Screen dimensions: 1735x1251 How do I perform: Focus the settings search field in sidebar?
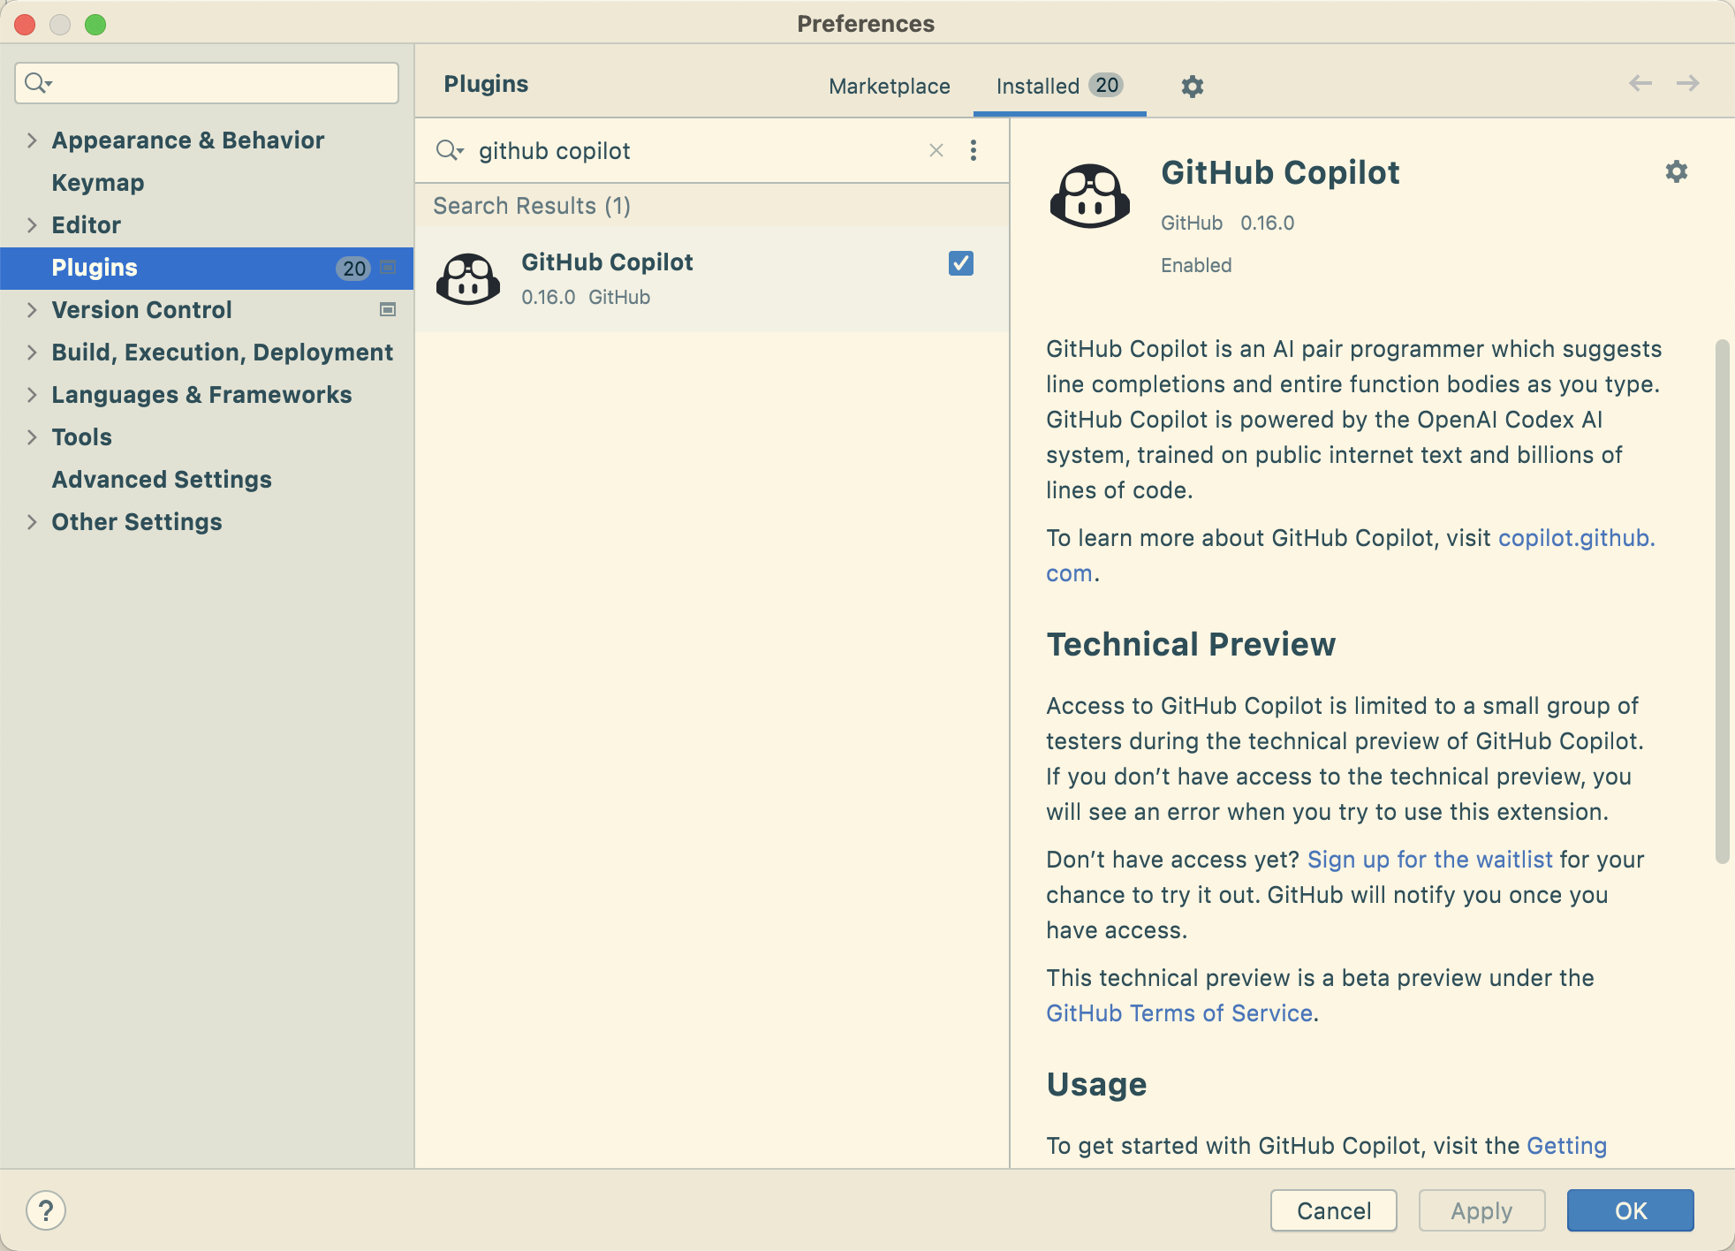(221, 83)
